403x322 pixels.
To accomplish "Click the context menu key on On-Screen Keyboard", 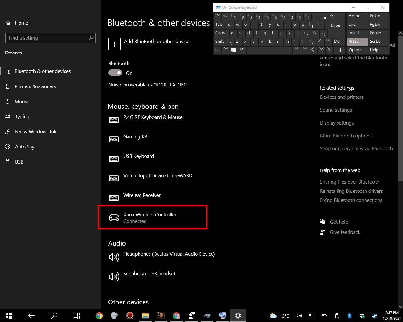I will coord(339,50).
